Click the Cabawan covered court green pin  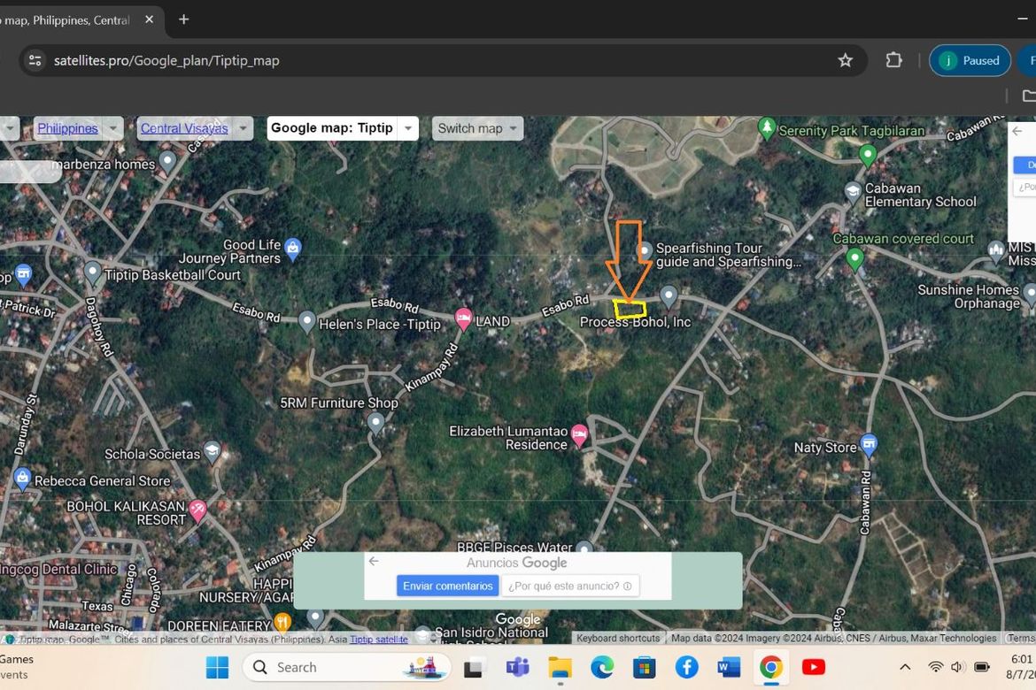pos(855,258)
